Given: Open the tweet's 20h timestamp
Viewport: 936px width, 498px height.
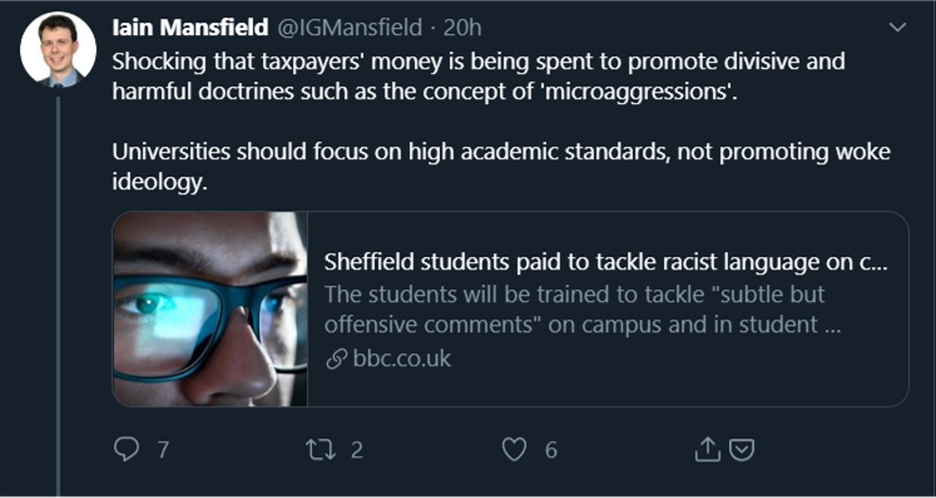Looking at the screenshot, I should pyautogui.click(x=463, y=28).
